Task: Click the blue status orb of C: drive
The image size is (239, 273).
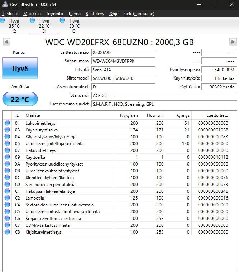Action: coord(3,20)
